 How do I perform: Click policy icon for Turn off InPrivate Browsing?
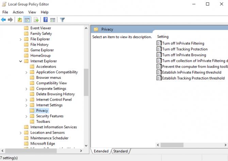pyautogui.click(x=159, y=55)
